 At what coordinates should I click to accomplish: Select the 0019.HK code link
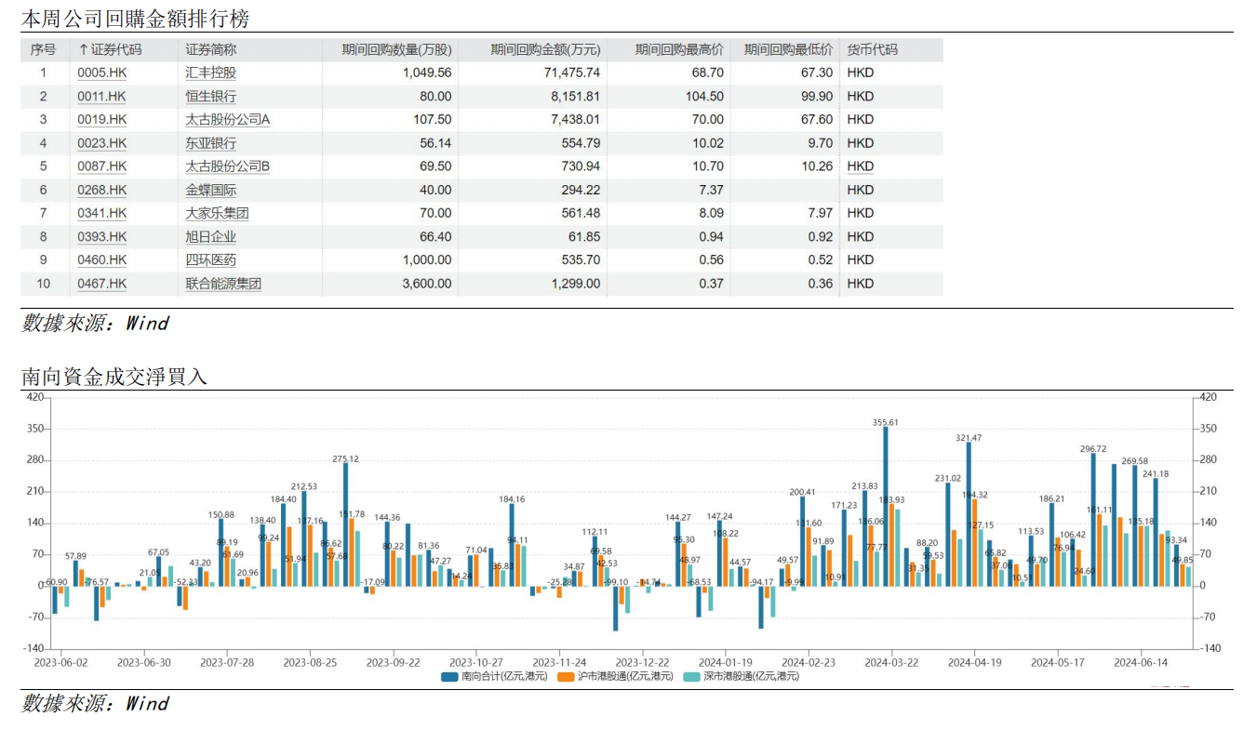click(x=101, y=119)
